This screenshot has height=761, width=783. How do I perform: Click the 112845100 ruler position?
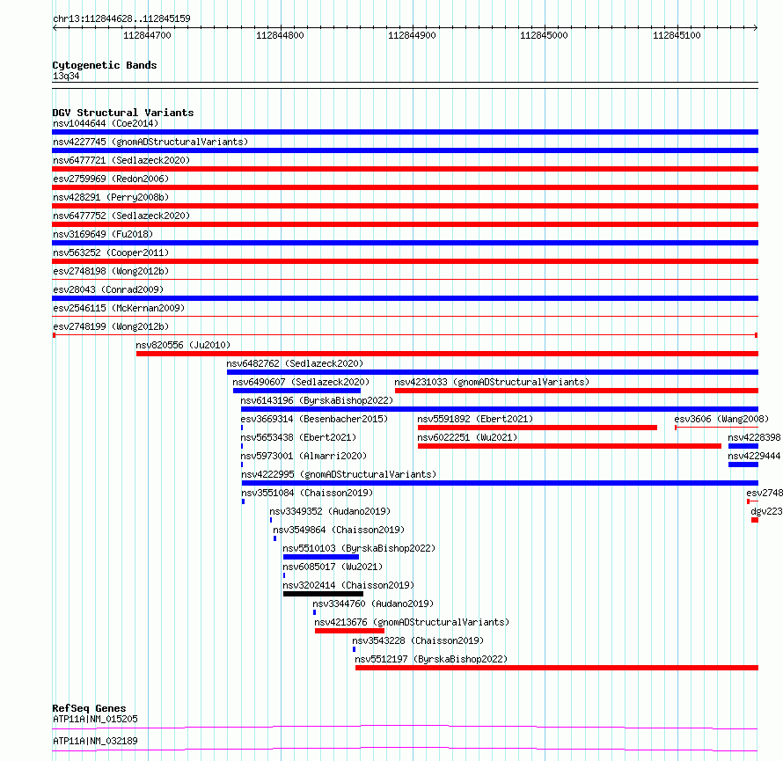pos(677,35)
